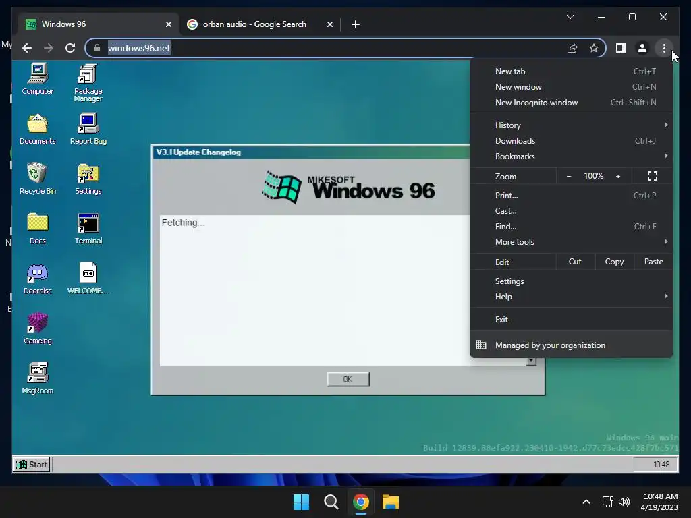Viewport: 691px width, 518px height.
Task: Open a new tab with plus button
Action: [356, 24]
